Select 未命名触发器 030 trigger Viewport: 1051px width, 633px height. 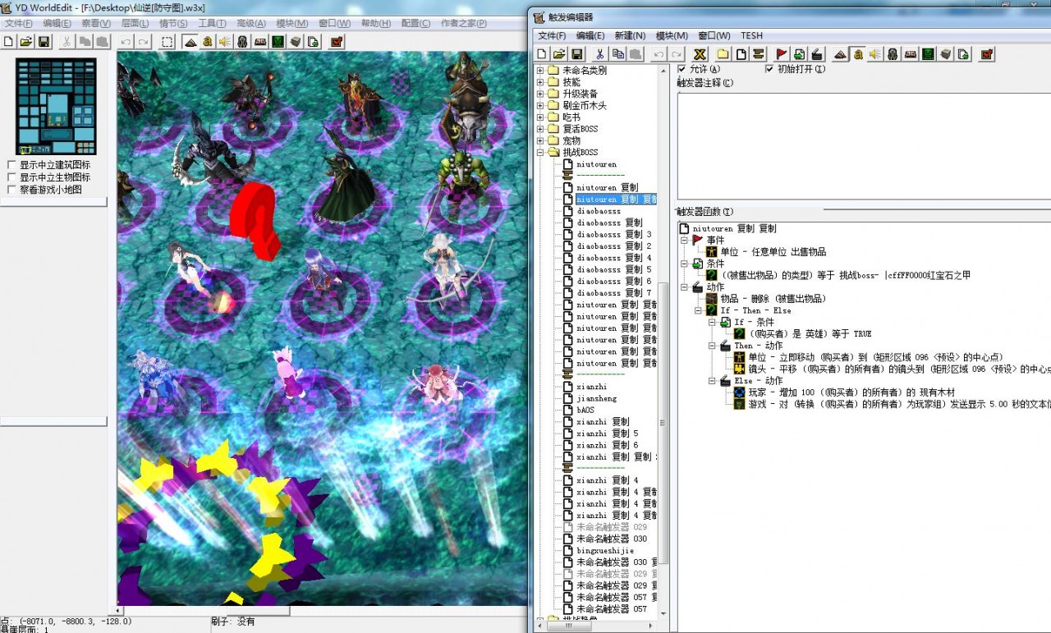[x=612, y=539]
